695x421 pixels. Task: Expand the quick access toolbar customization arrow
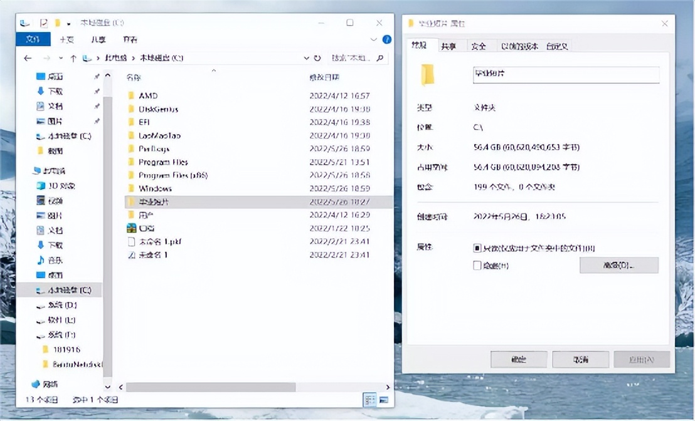pos(69,23)
